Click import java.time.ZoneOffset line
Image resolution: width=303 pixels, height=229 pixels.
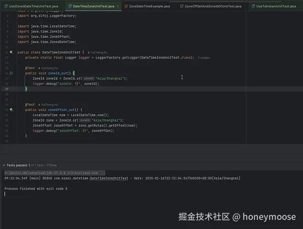point(44,37)
